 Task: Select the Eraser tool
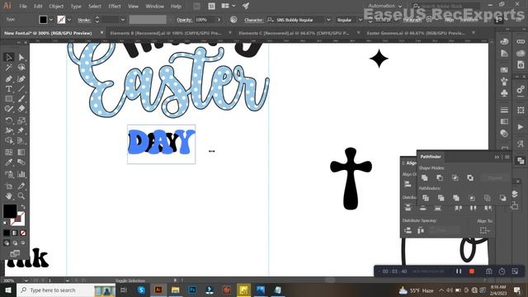click(21, 109)
